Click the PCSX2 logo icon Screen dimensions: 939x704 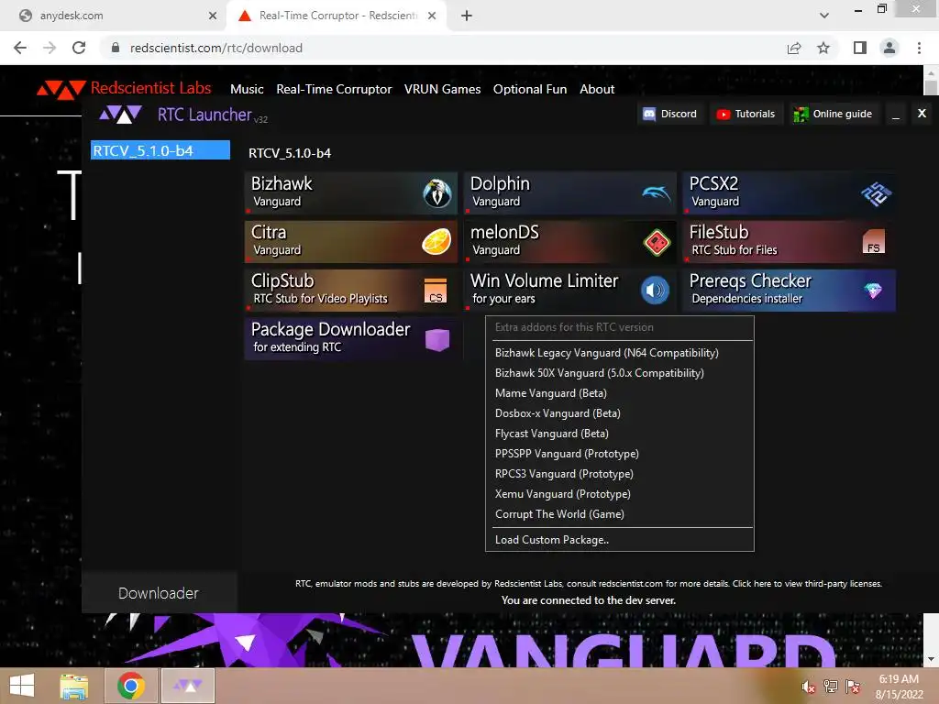tap(876, 193)
